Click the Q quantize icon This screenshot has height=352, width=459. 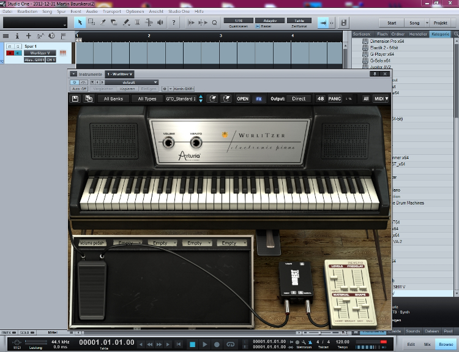214,23
